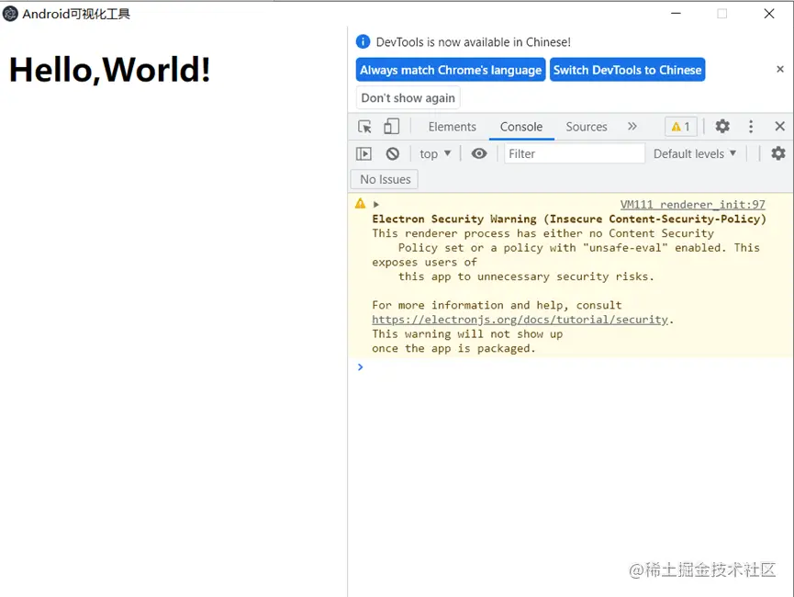Click the Hello,World! heading

110,70
